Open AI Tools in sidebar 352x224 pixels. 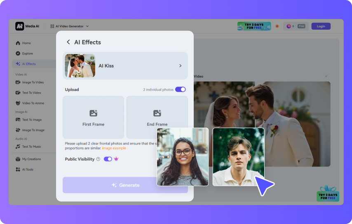coord(28,169)
